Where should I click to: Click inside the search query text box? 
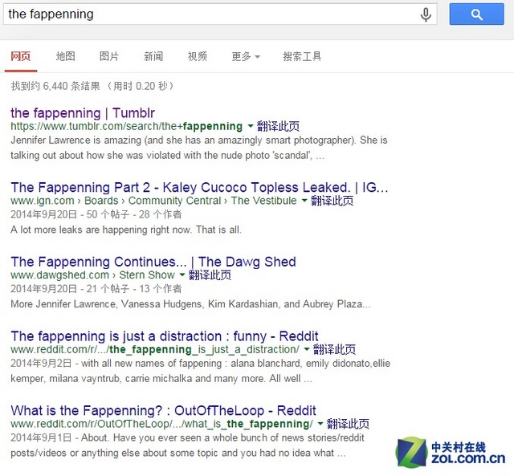[209, 14]
